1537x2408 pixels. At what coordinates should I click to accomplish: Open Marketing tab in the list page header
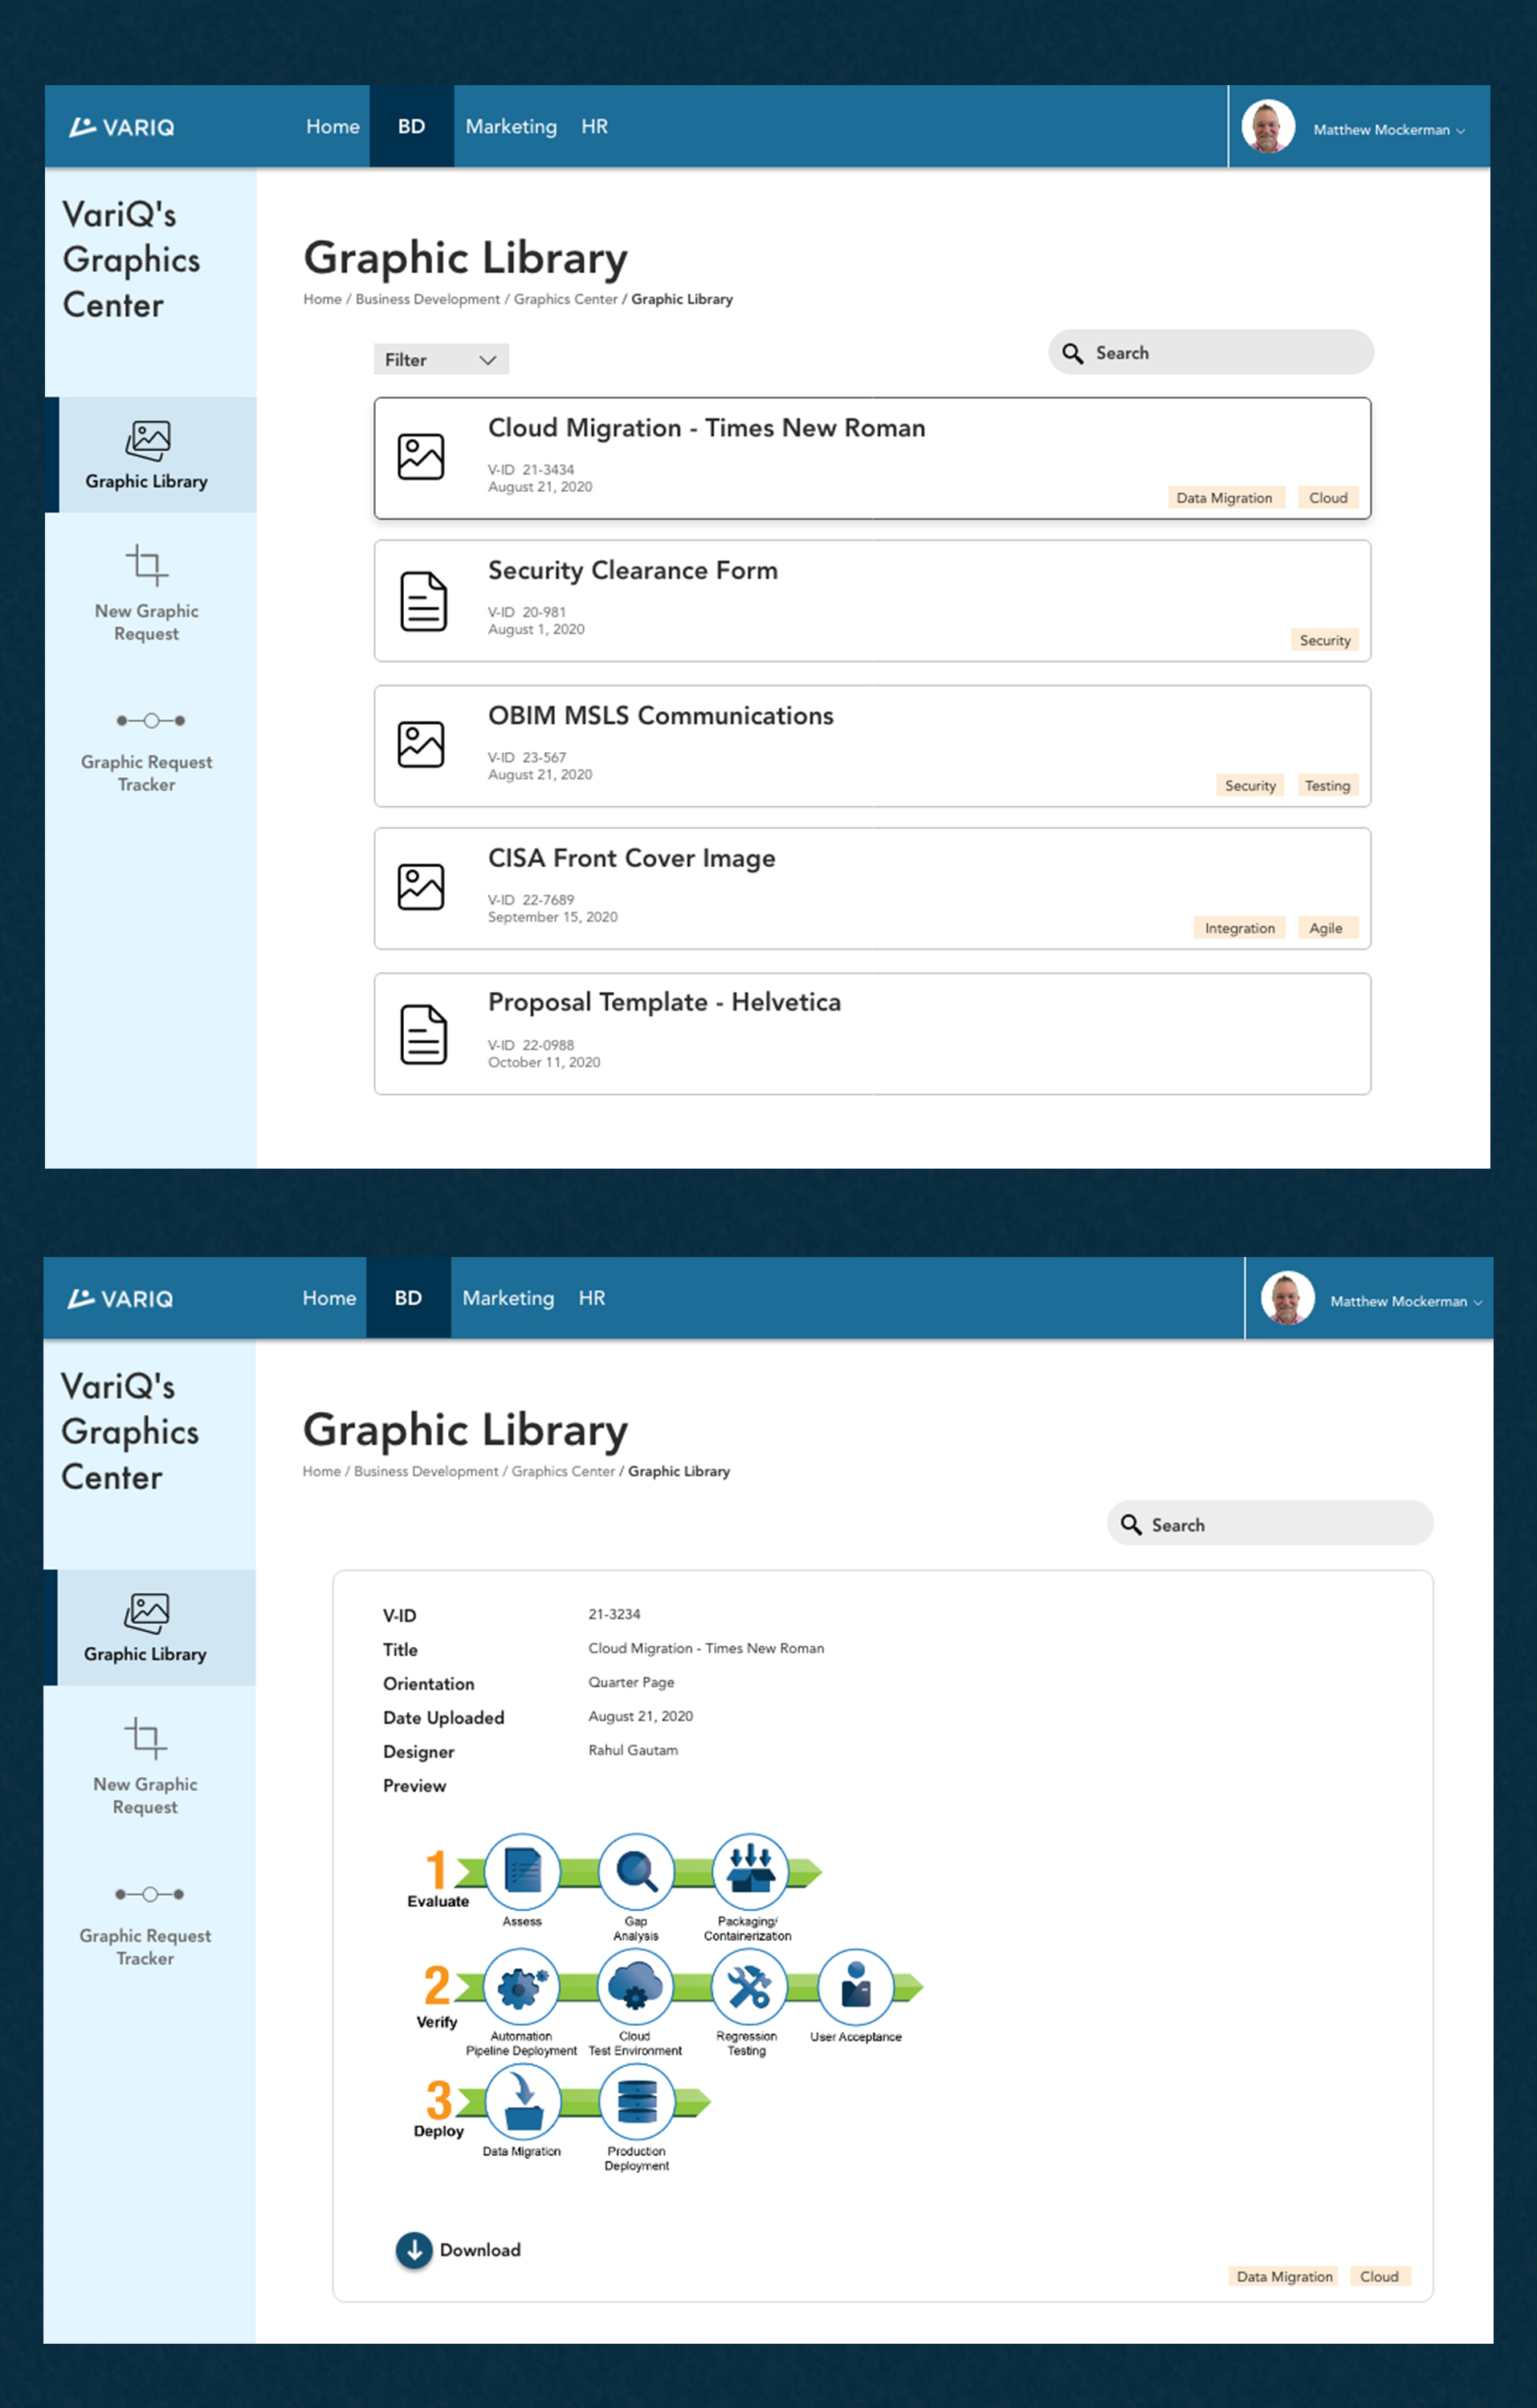[x=511, y=127]
